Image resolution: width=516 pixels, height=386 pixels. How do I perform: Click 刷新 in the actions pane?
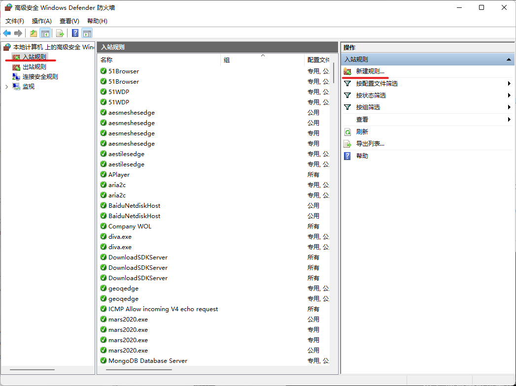362,132
